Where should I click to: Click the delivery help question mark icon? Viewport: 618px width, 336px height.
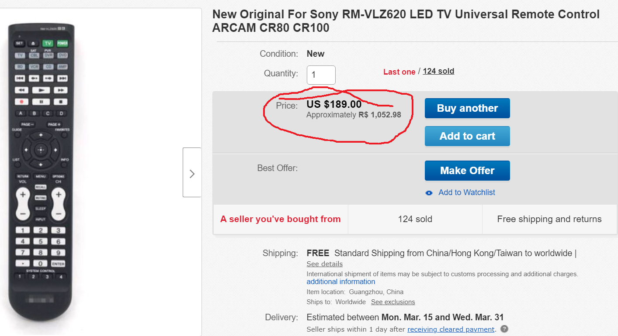504,329
